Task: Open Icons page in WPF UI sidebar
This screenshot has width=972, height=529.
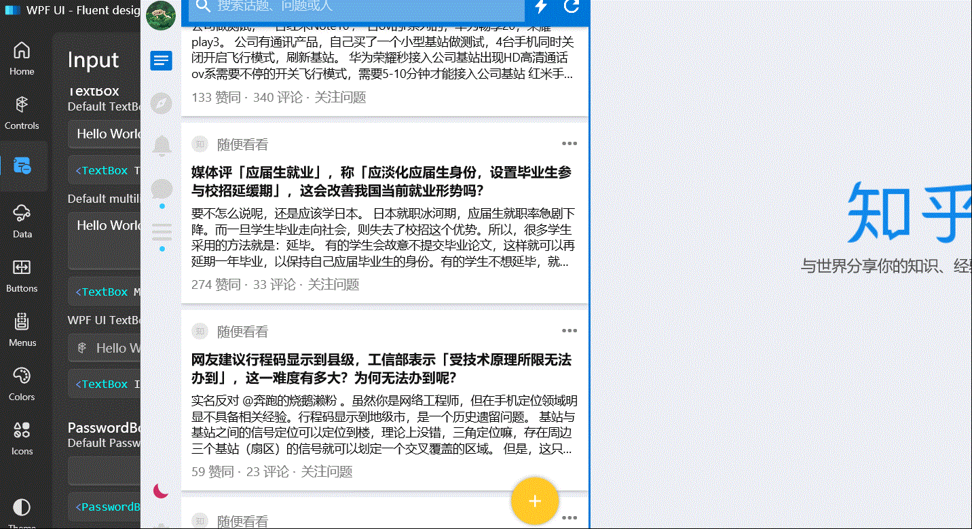Action: [x=22, y=437]
